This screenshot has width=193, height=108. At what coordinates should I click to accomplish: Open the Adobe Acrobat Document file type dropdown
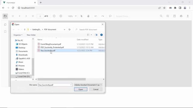(x=88, y=85)
